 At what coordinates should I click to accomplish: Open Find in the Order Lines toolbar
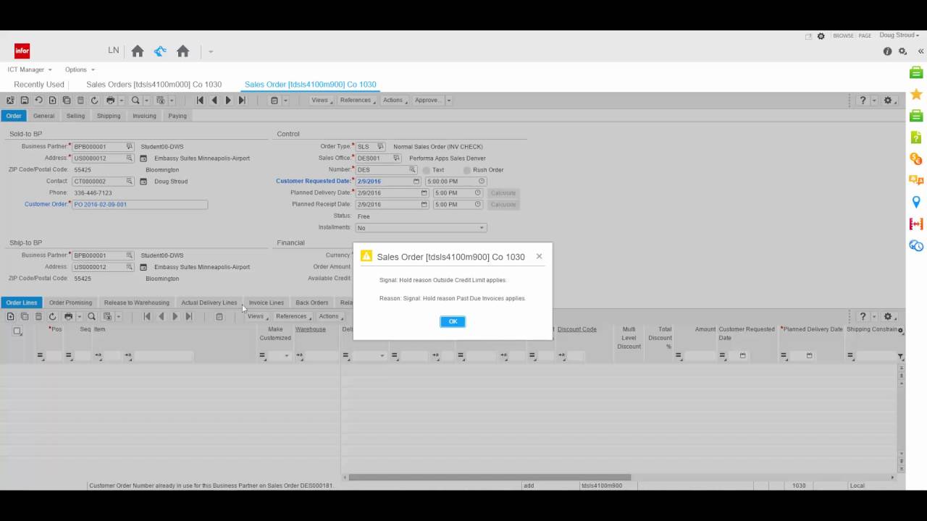[x=92, y=316]
